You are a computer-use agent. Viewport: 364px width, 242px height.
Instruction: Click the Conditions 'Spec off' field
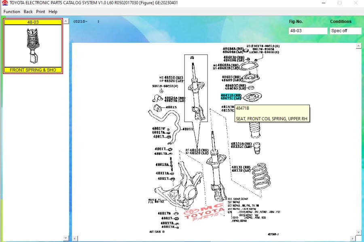pos(345,31)
